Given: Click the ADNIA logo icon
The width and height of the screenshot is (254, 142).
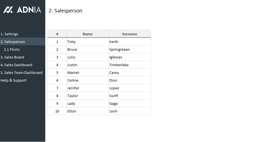Looking at the screenshot, I should (8, 10).
